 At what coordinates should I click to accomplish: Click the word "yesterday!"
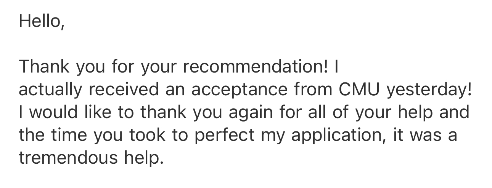pos(429,90)
